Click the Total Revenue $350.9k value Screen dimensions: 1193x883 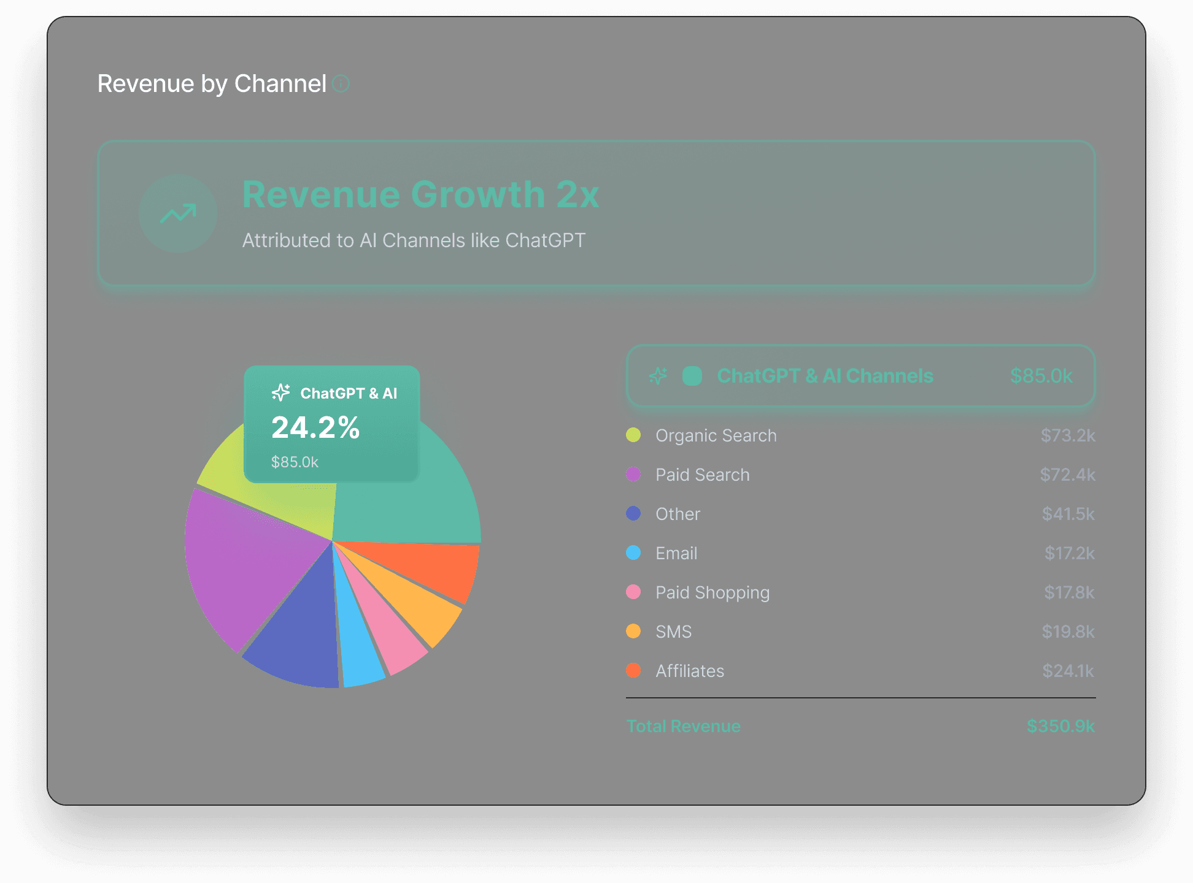pyautogui.click(x=1060, y=726)
